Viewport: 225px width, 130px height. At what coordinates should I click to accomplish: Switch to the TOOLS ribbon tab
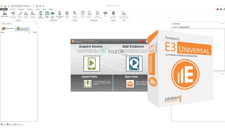[x=38, y=9]
